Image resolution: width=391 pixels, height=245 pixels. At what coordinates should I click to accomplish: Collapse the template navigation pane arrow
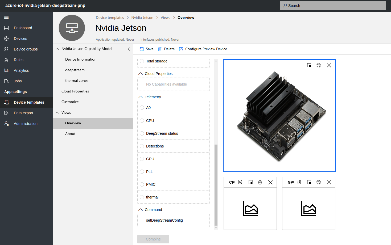(129, 49)
